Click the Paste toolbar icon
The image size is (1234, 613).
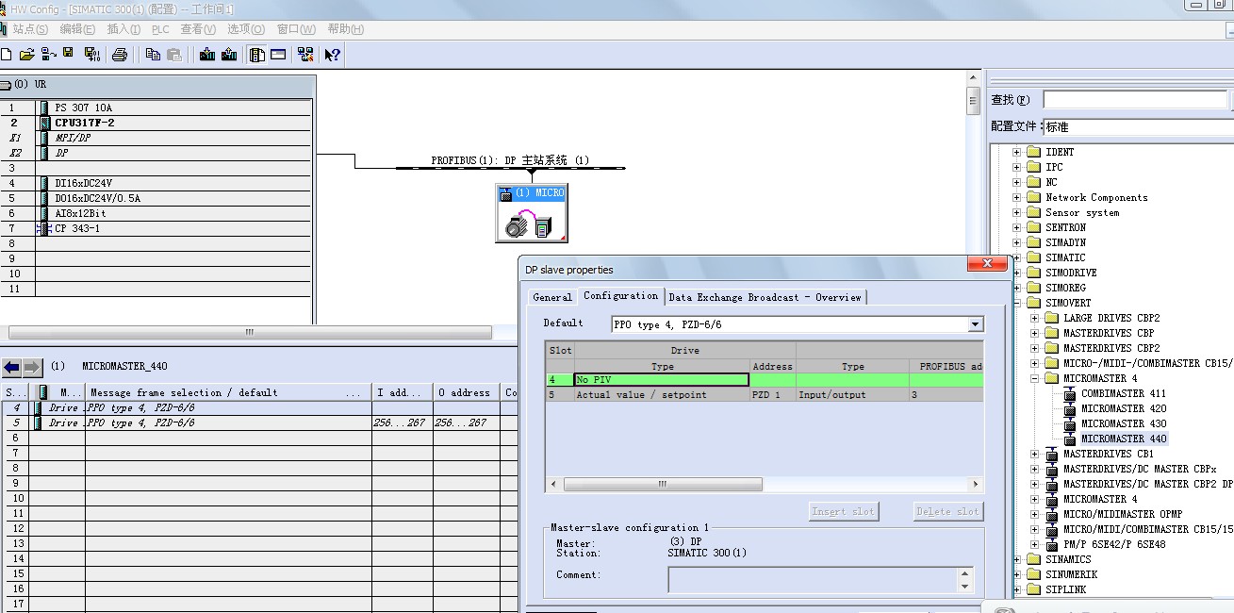click(x=173, y=55)
